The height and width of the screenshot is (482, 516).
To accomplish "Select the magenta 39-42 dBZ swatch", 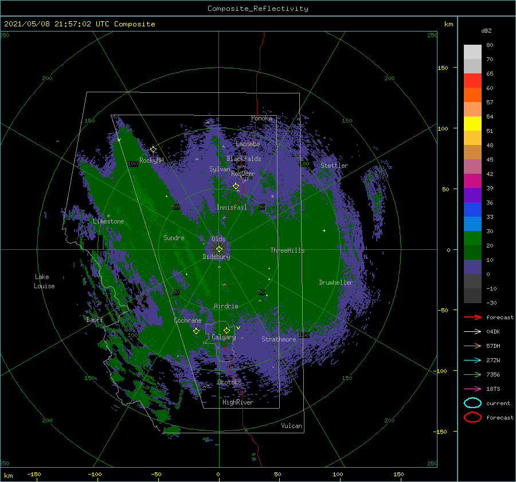I will tap(472, 181).
